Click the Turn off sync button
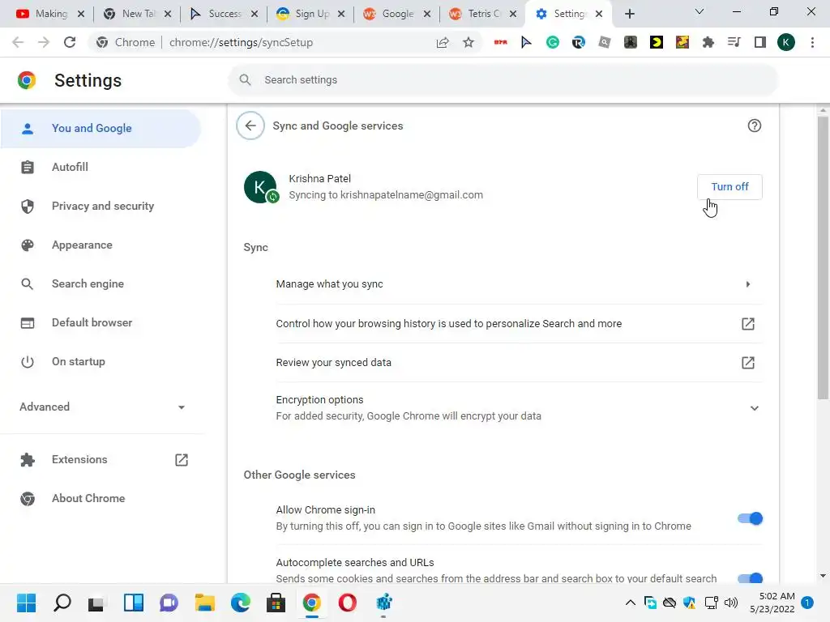Viewport: 830px width, 622px height. (x=729, y=187)
